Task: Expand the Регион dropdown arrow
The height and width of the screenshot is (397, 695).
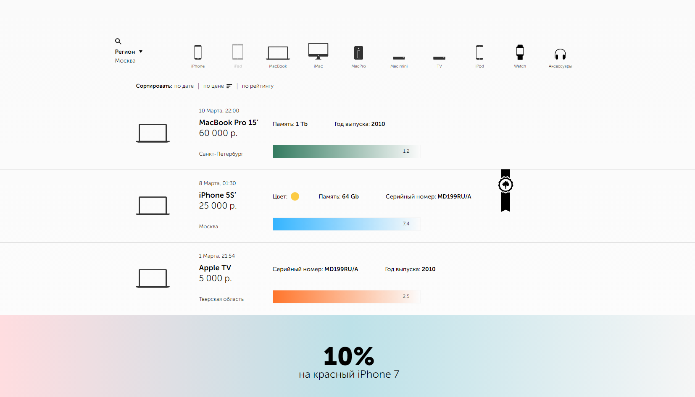Action: [x=141, y=52]
